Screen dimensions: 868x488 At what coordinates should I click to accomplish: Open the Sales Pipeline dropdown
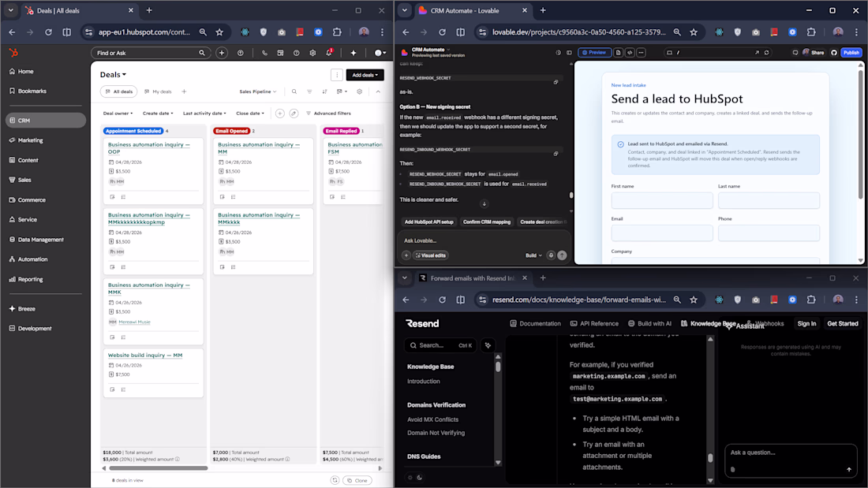point(257,92)
